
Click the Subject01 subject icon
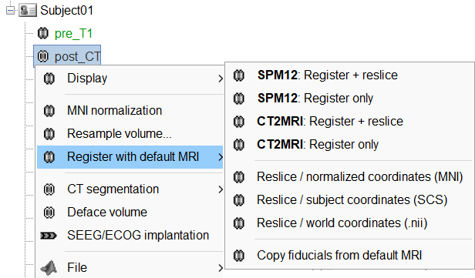(x=28, y=10)
